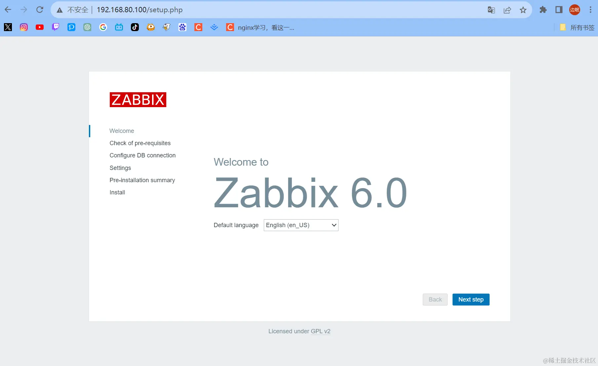The width and height of the screenshot is (598, 366).
Task: Click the browser forward arrow
Action: click(x=24, y=10)
